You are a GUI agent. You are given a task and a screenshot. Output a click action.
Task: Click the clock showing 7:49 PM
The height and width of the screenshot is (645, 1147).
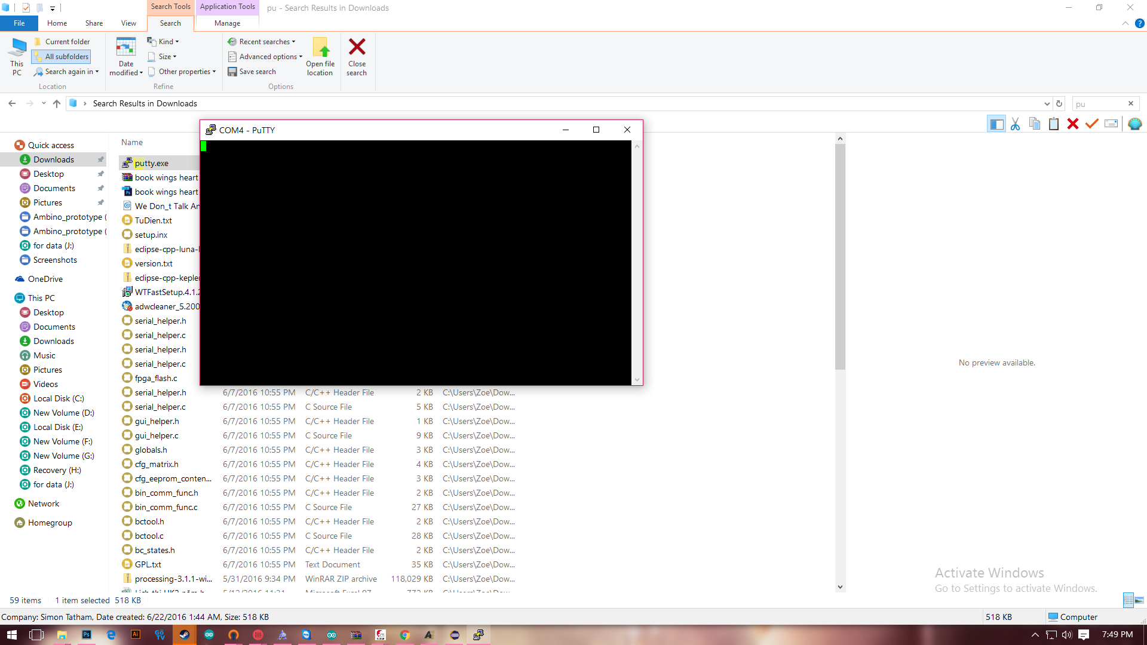(1117, 634)
